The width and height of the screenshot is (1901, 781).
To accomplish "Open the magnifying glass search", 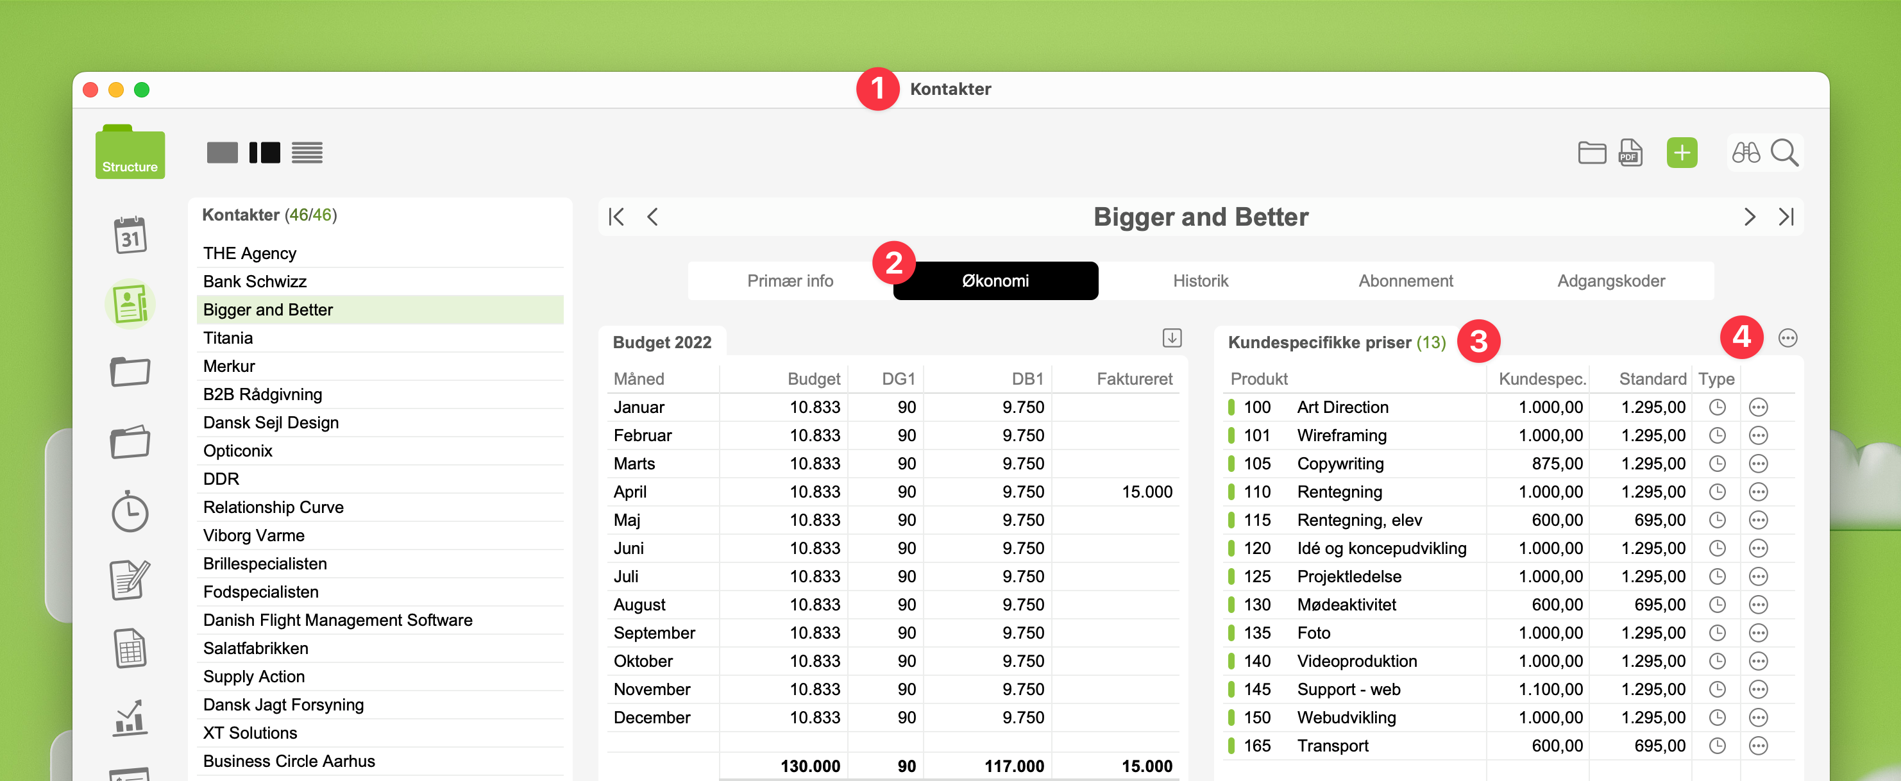I will [1784, 153].
